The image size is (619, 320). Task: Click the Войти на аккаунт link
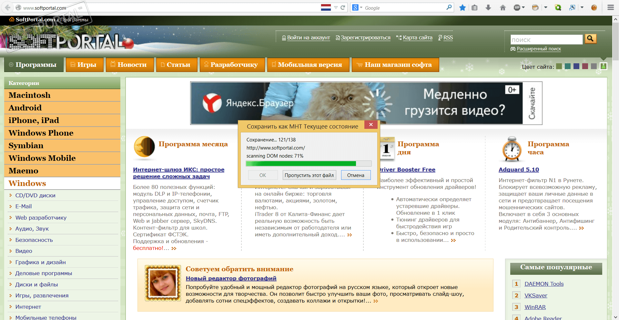click(309, 38)
